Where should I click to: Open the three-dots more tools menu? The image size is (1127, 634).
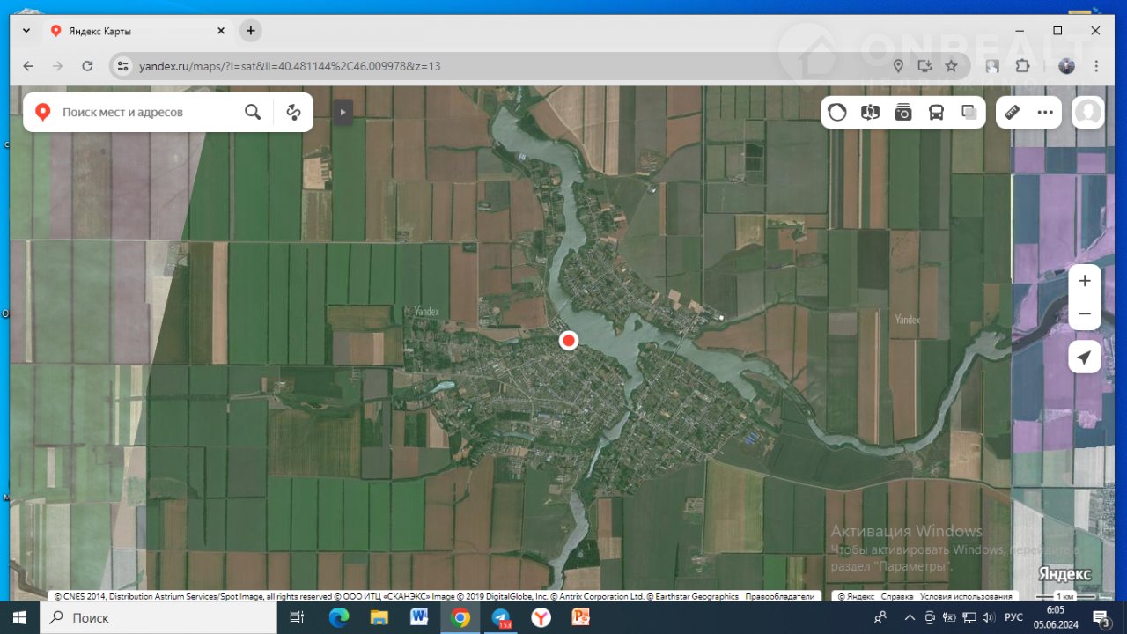[1045, 112]
